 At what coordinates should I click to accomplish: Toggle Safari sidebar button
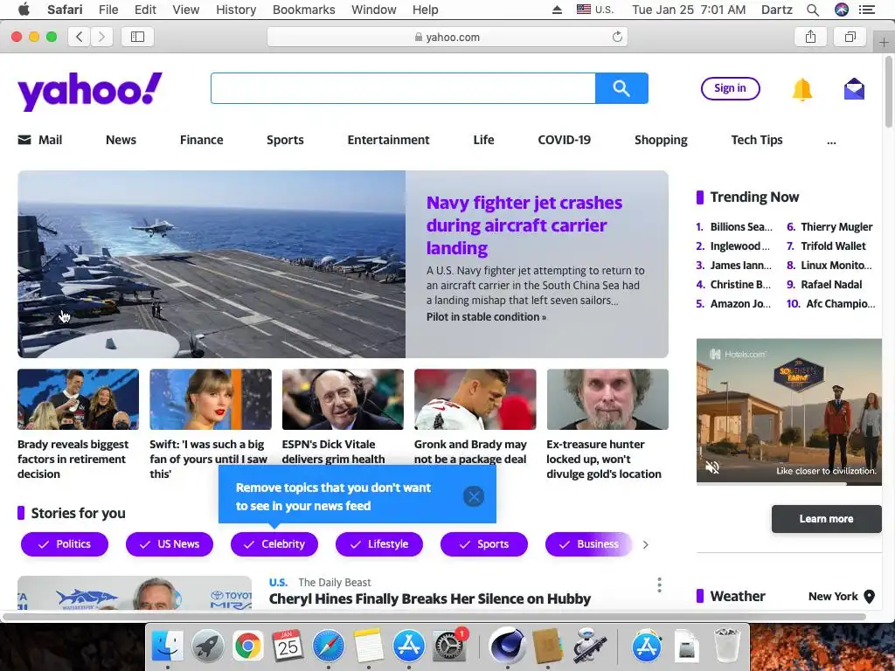(x=137, y=37)
